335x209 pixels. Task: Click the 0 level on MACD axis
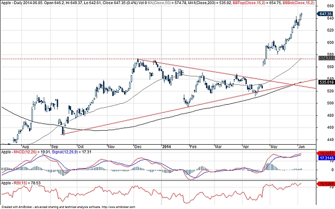[x=332, y=170]
